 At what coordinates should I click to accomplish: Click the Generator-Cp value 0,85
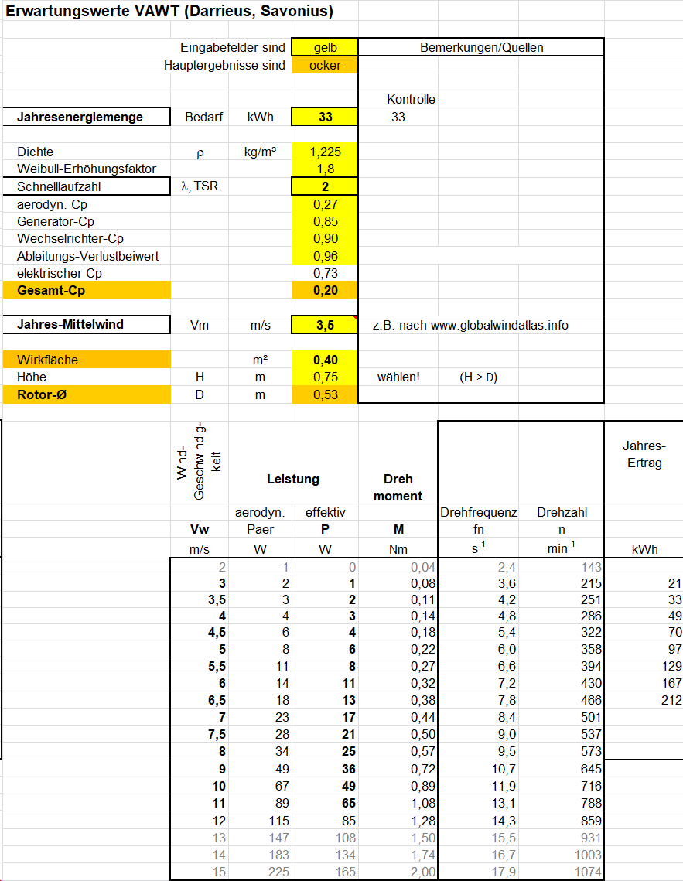tap(325, 221)
